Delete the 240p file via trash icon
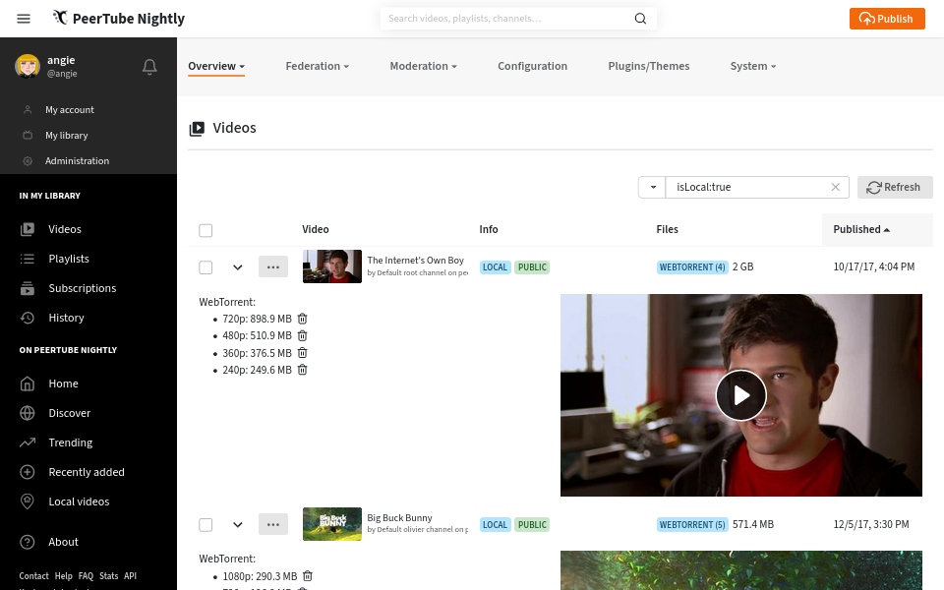Screen dimensions: 944x590 click(302, 370)
